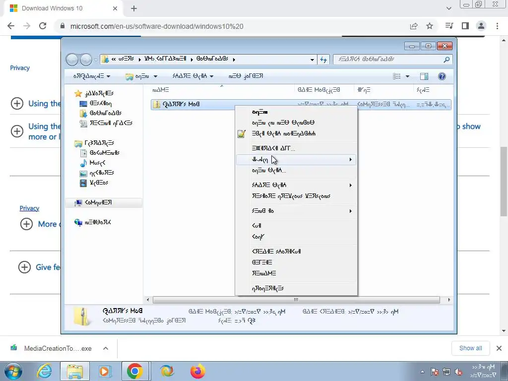This screenshot has height=381, width=508.
Task: Toggle the Explorer preview pane icon
Action: (x=424, y=76)
